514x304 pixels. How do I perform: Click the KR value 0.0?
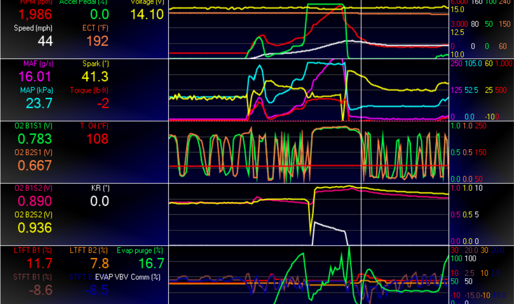(x=99, y=201)
